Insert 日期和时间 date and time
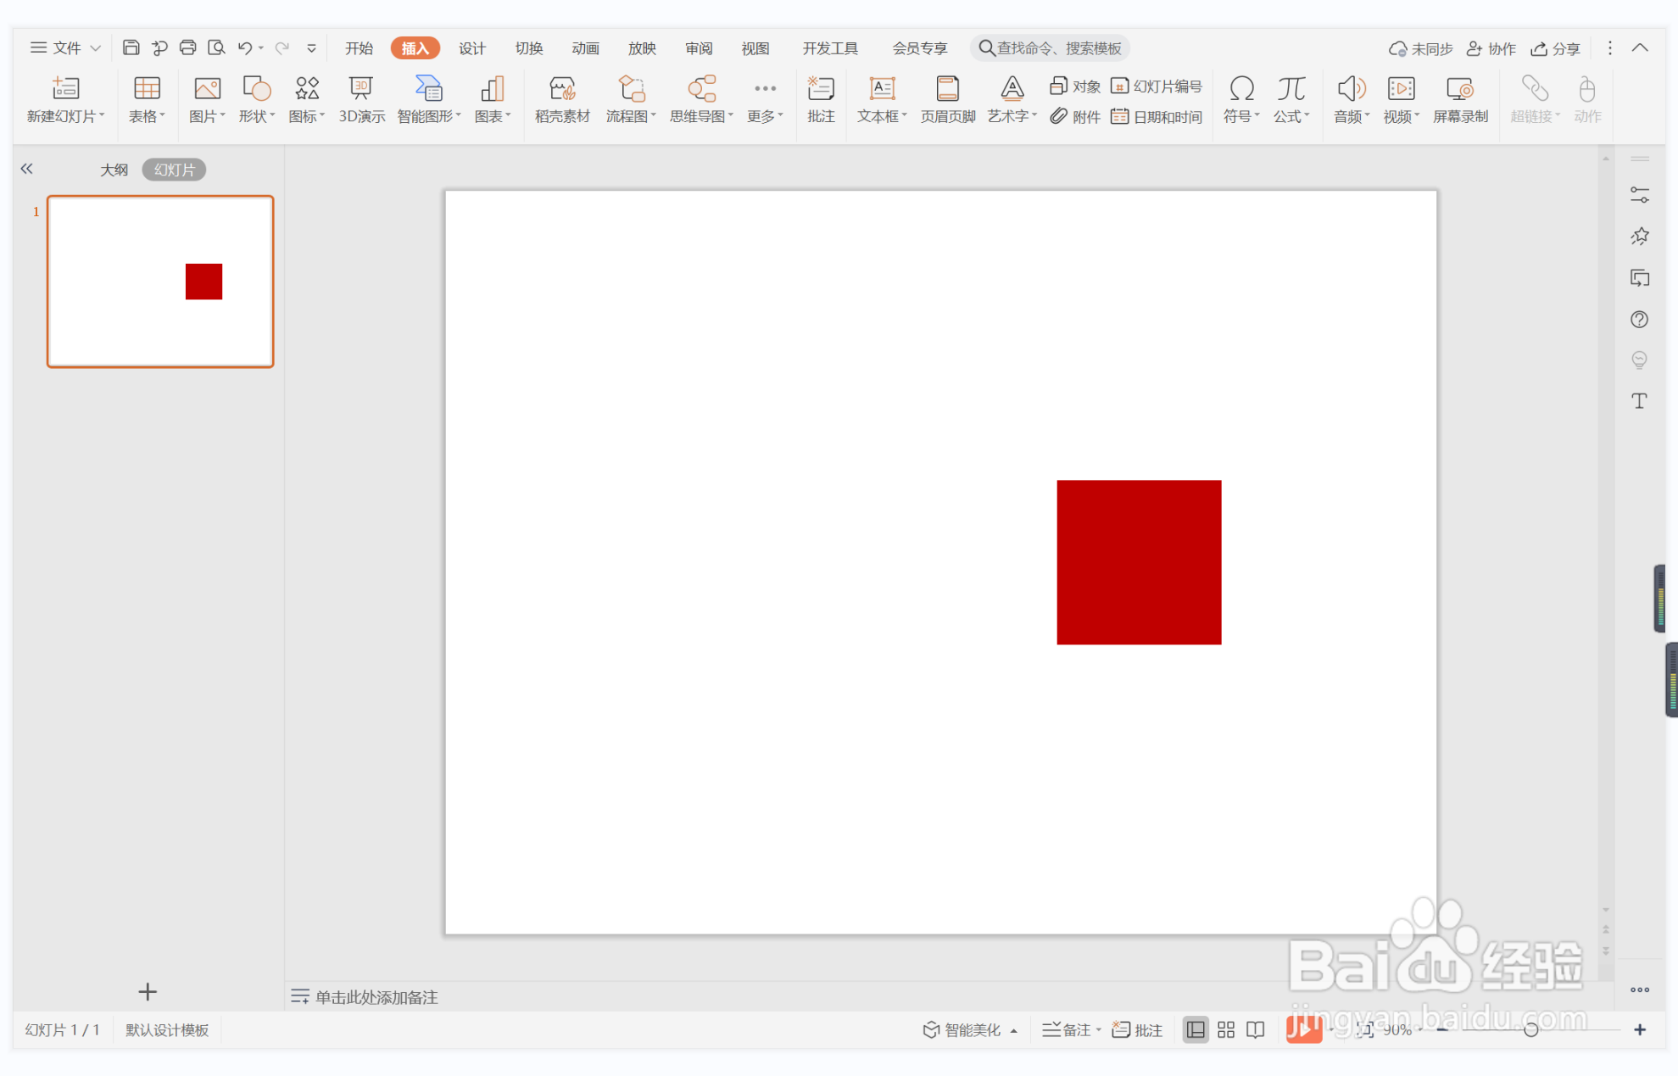This screenshot has width=1678, height=1076. pos(1157,117)
